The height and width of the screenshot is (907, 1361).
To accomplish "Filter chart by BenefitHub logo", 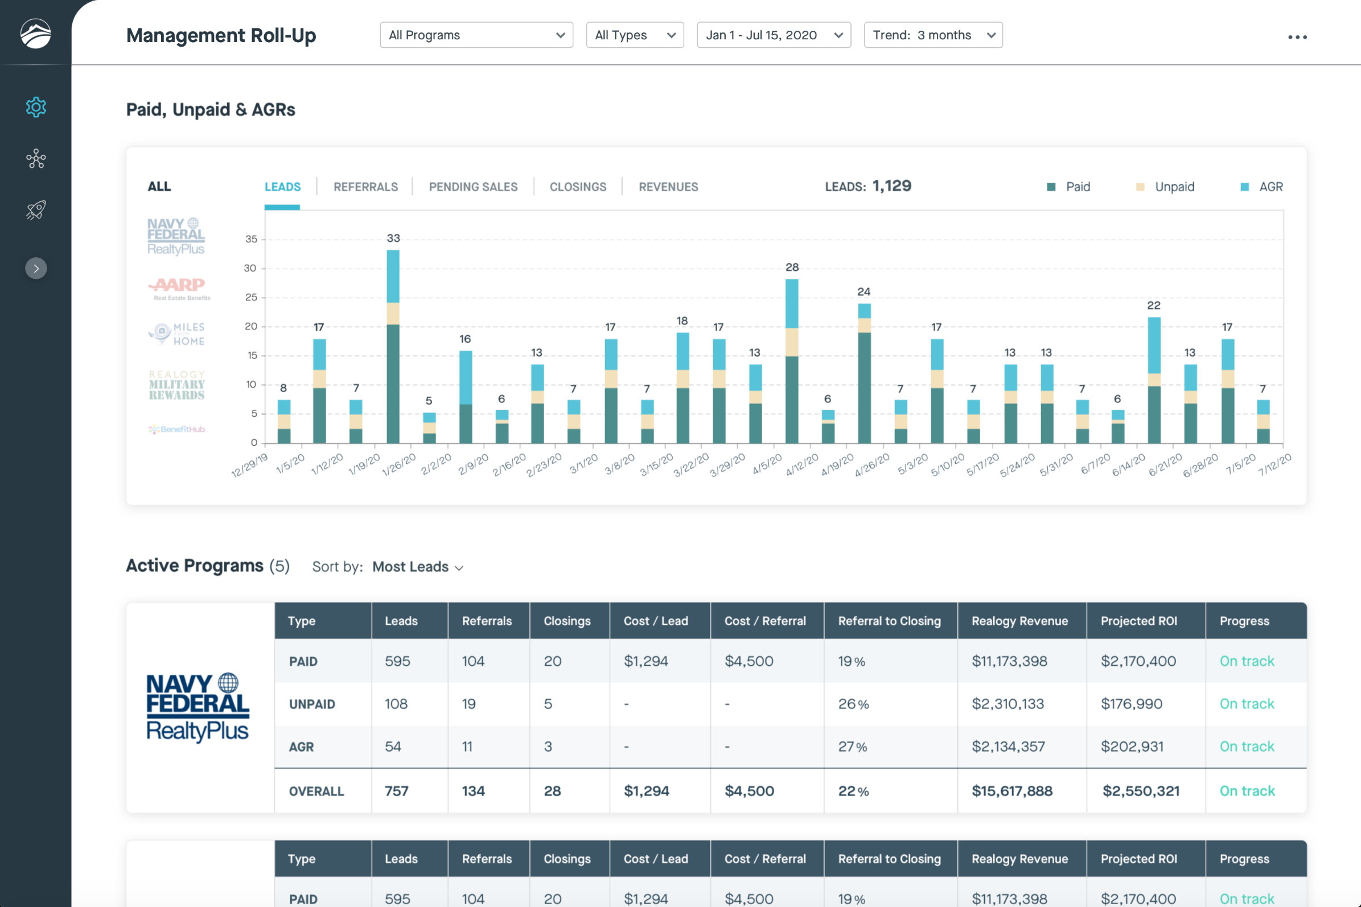I will pyautogui.click(x=176, y=429).
